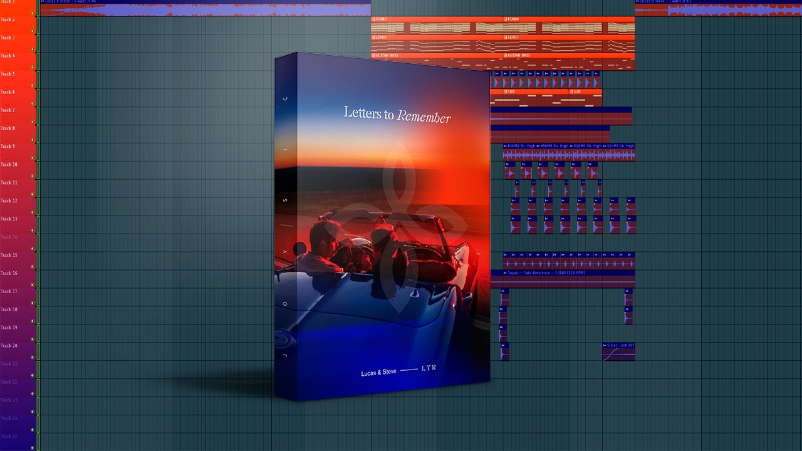Image resolution: width=802 pixels, height=451 pixels.
Task: Disable Track 12 via its mute LED
Action: click(33, 212)
